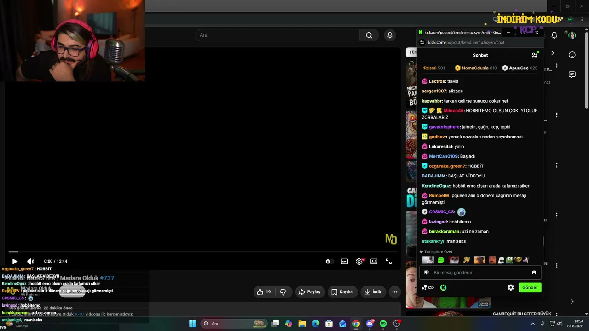This screenshot has height=331, width=589.
Task: Click the green Kick badge icon
Action: pos(443,287)
